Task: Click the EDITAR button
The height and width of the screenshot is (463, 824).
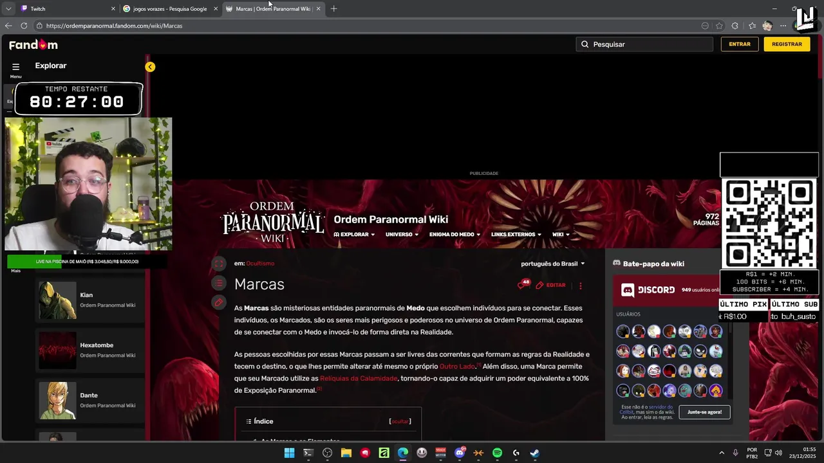Action: pyautogui.click(x=550, y=285)
